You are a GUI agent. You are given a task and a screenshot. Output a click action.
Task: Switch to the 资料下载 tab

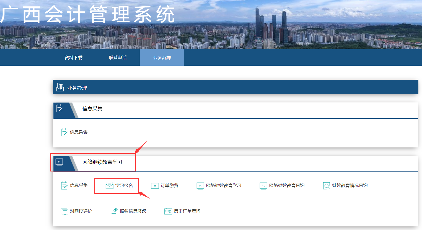[x=73, y=57]
